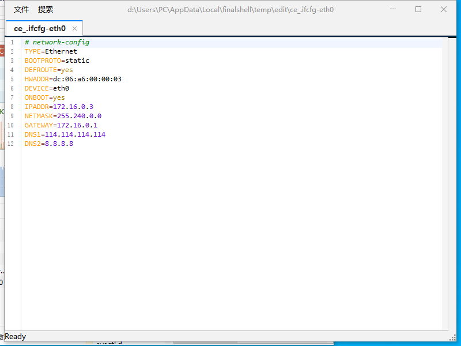
Task: Click on the TYPE=Ethernet line
Action: (x=51, y=51)
